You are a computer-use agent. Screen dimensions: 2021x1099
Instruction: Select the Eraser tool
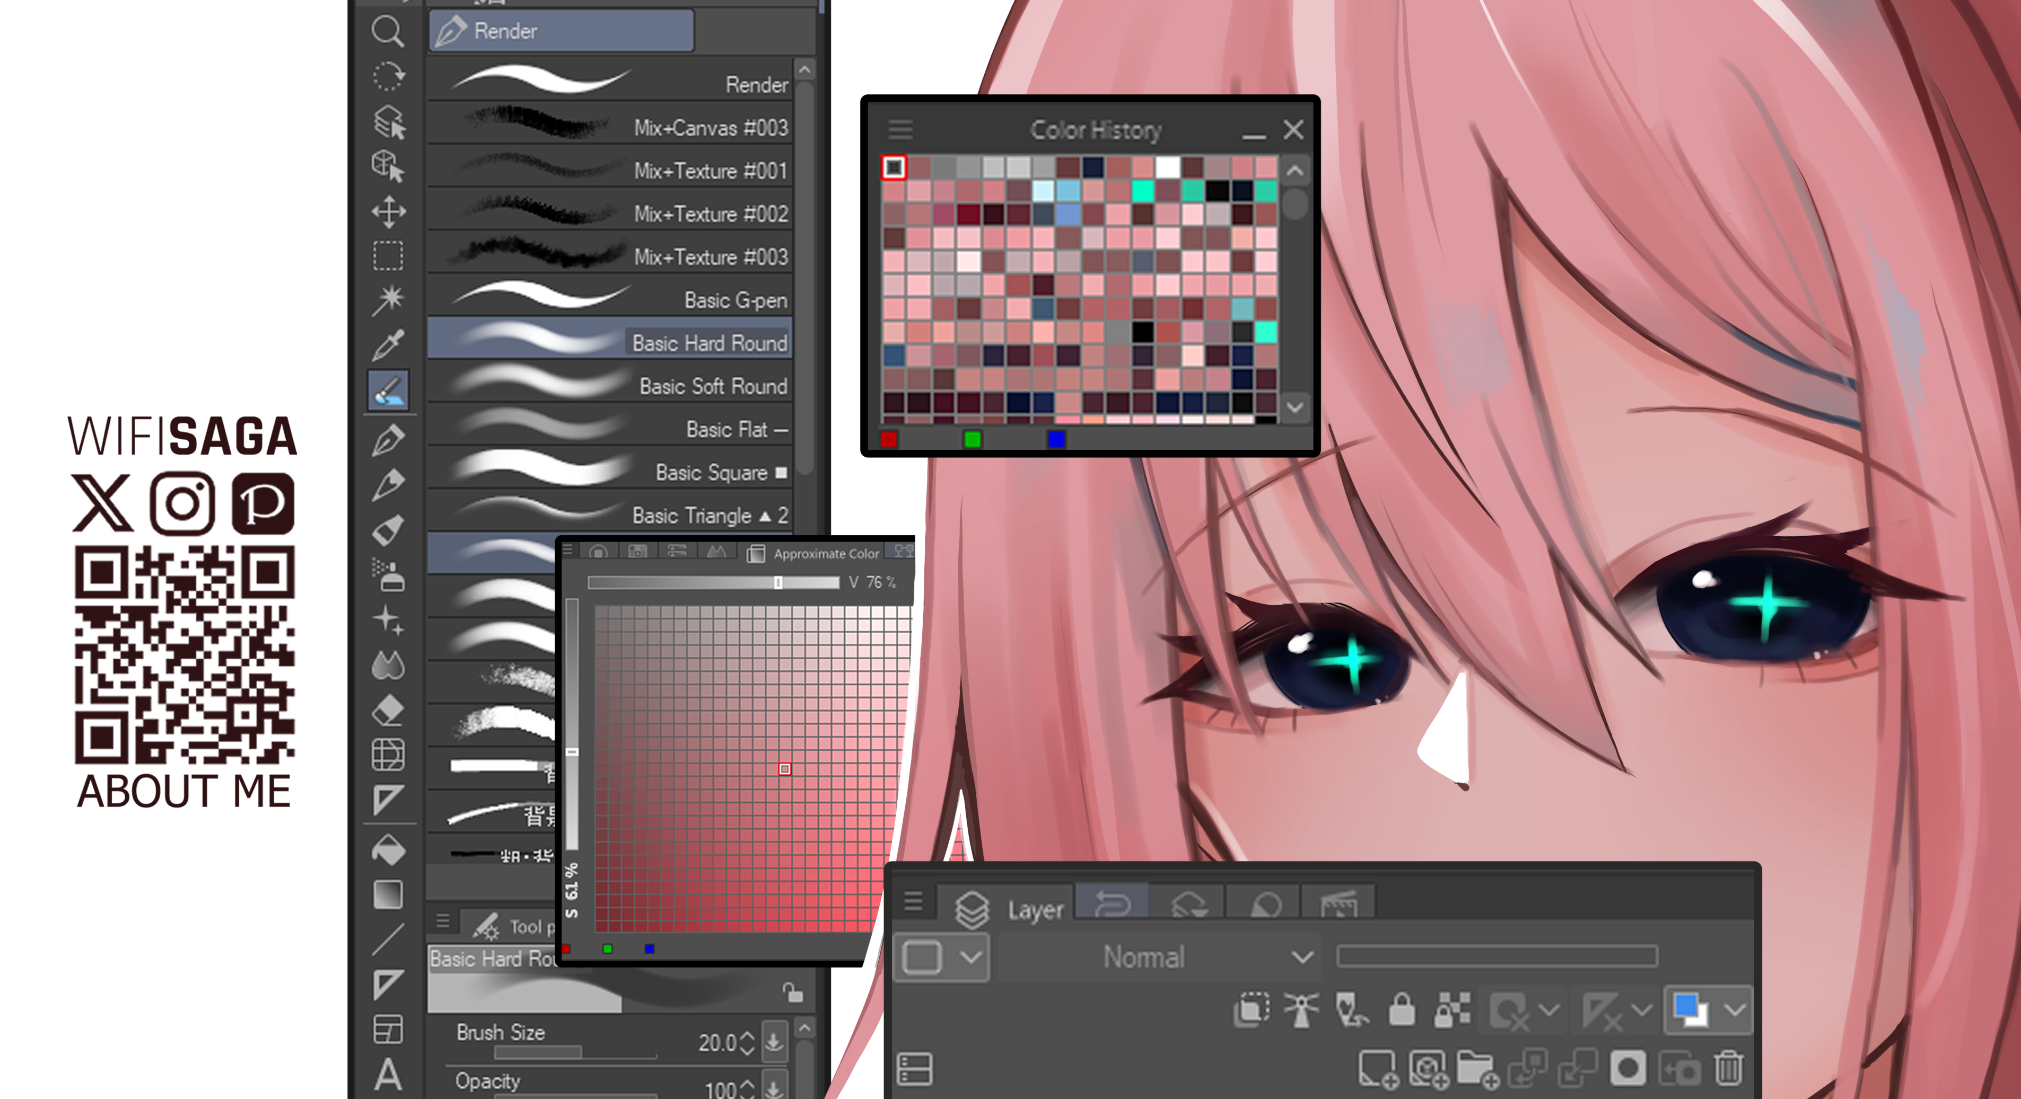tap(388, 711)
